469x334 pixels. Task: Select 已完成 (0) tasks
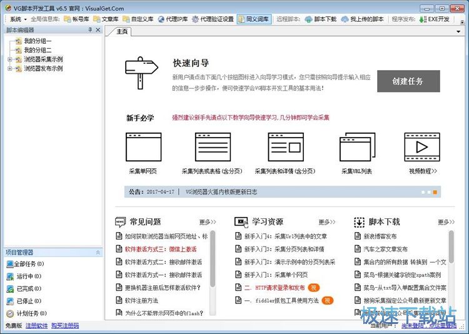coord(24,289)
